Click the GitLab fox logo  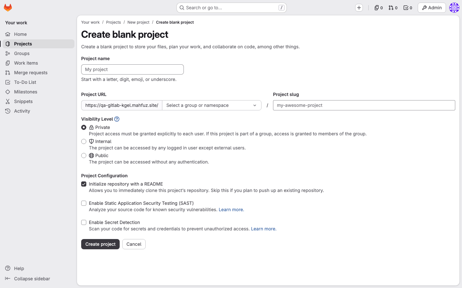point(8,8)
